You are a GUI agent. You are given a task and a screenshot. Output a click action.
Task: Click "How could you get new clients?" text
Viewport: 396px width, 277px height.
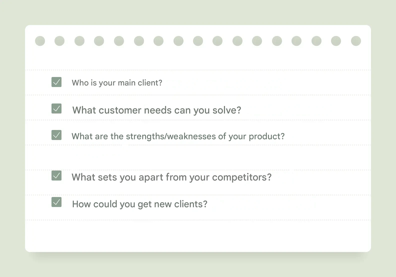point(140,204)
